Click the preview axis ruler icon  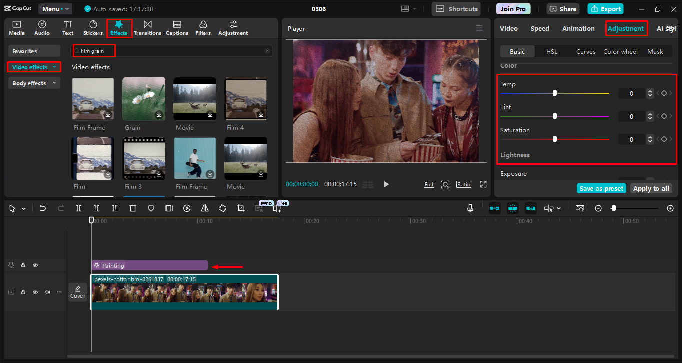pos(580,208)
